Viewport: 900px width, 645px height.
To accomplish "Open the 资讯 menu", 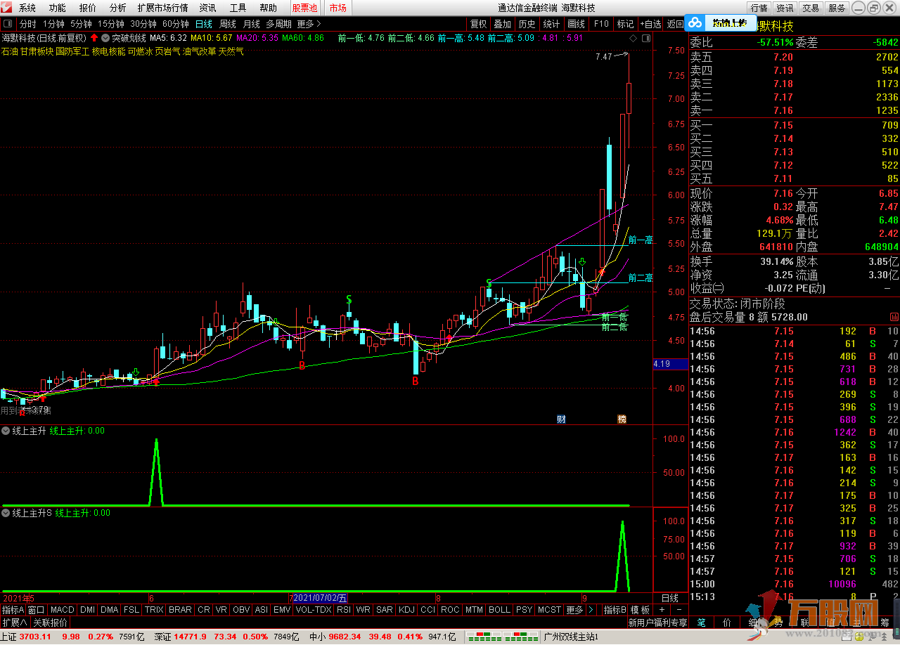I will (x=207, y=8).
